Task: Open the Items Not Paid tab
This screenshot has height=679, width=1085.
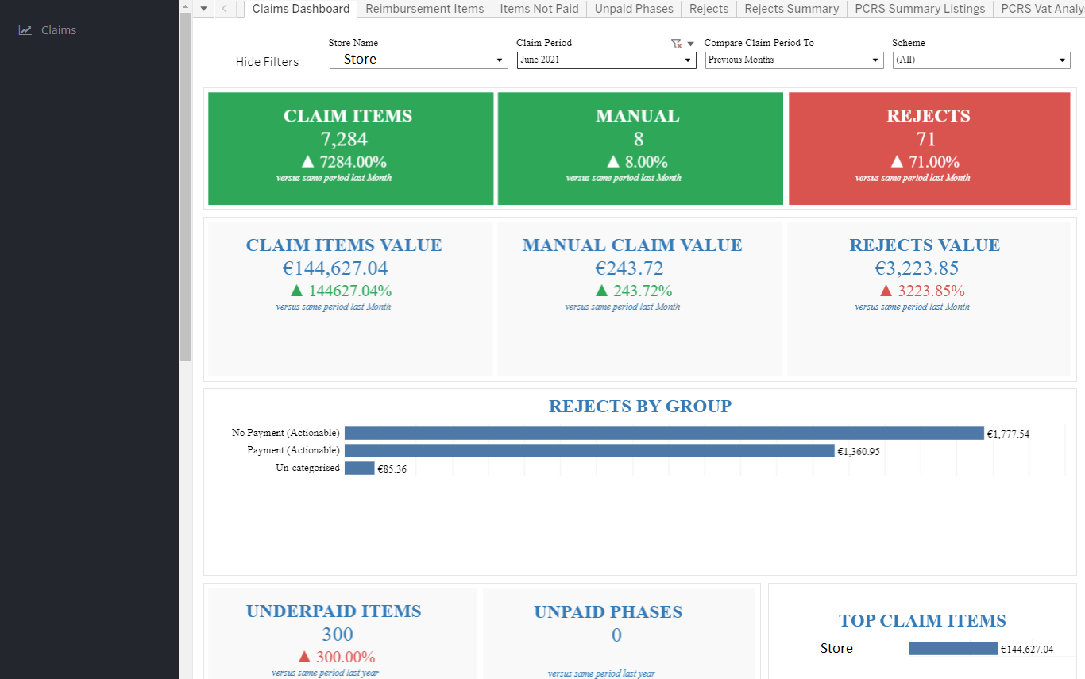Action: pos(539,9)
